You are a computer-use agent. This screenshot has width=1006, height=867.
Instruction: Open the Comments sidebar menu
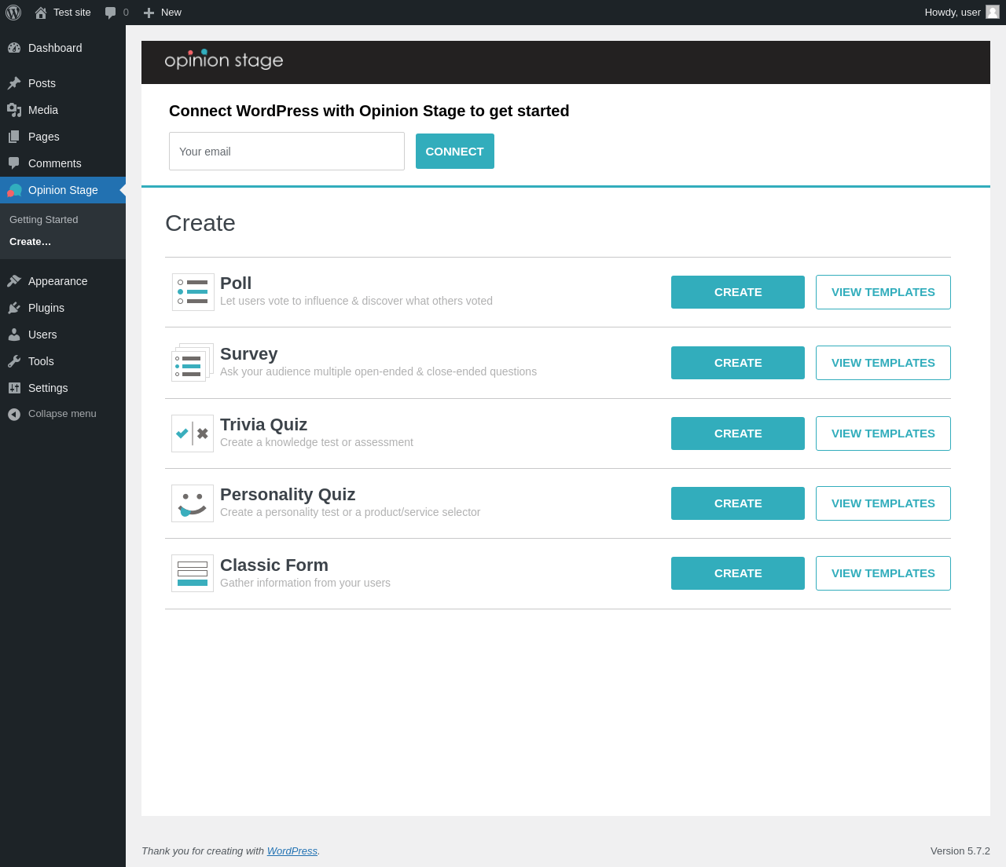pyautogui.click(x=63, y=163)
